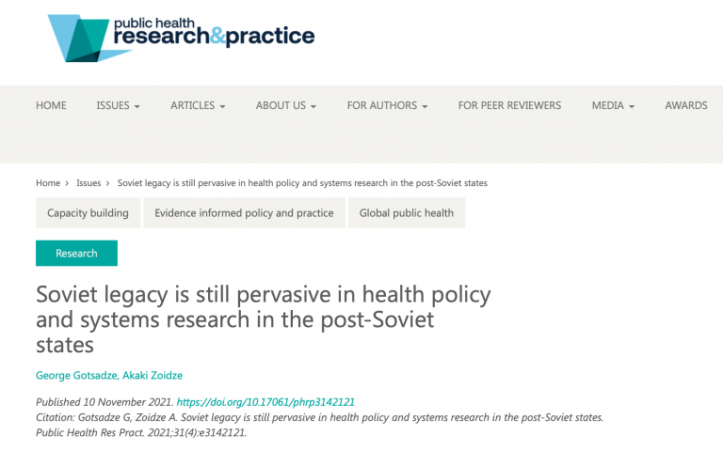Open the HOME menu item
The image size is (723, 466).
tap(51, 105)
